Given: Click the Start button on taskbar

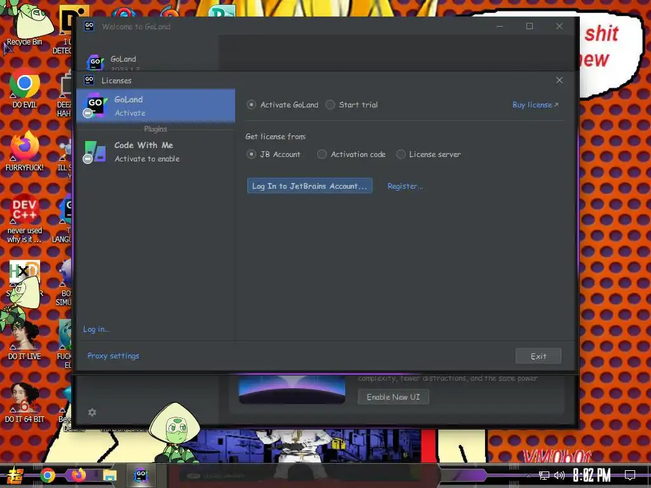Looking at the screenshot, I should (x=15, y=475).
